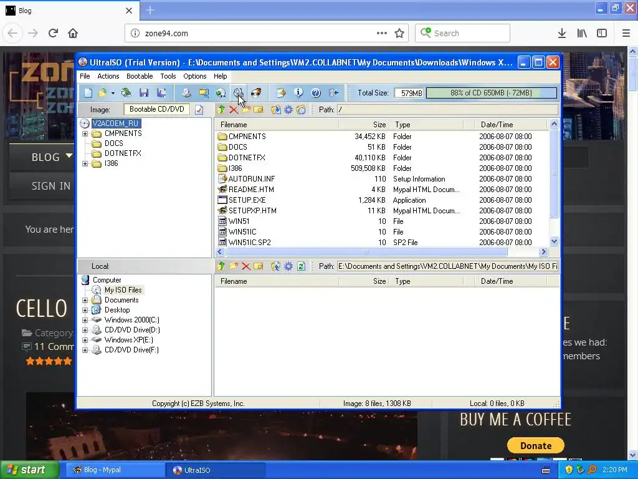Expand the CD/DVD Drive(D:) node
Image resolution: width=638 pixels, height=479 pixels.
(x=85, y=330)
